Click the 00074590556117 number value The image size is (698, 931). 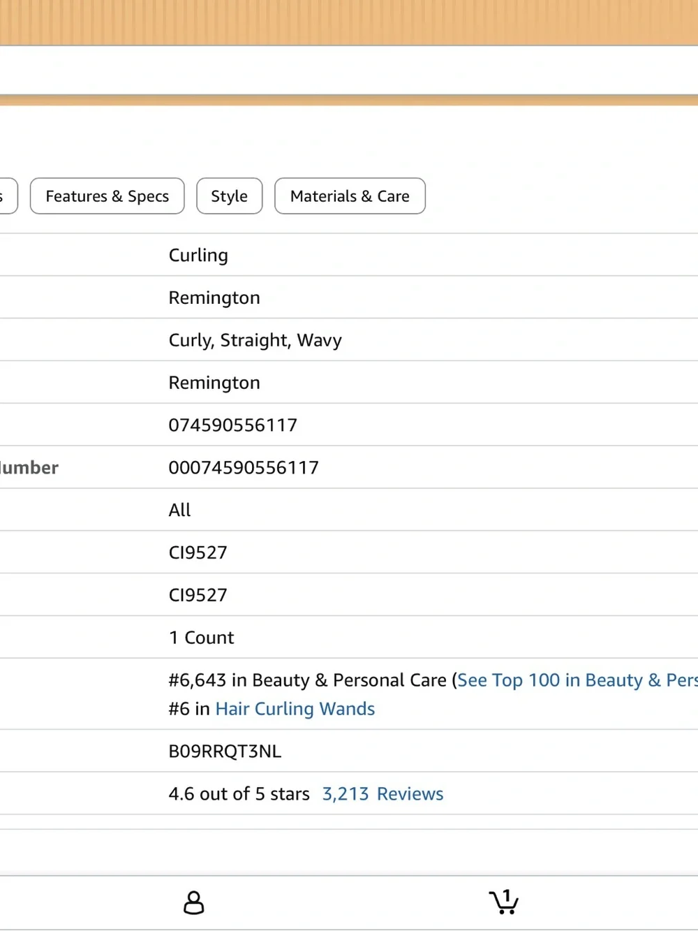click(244, 468)
